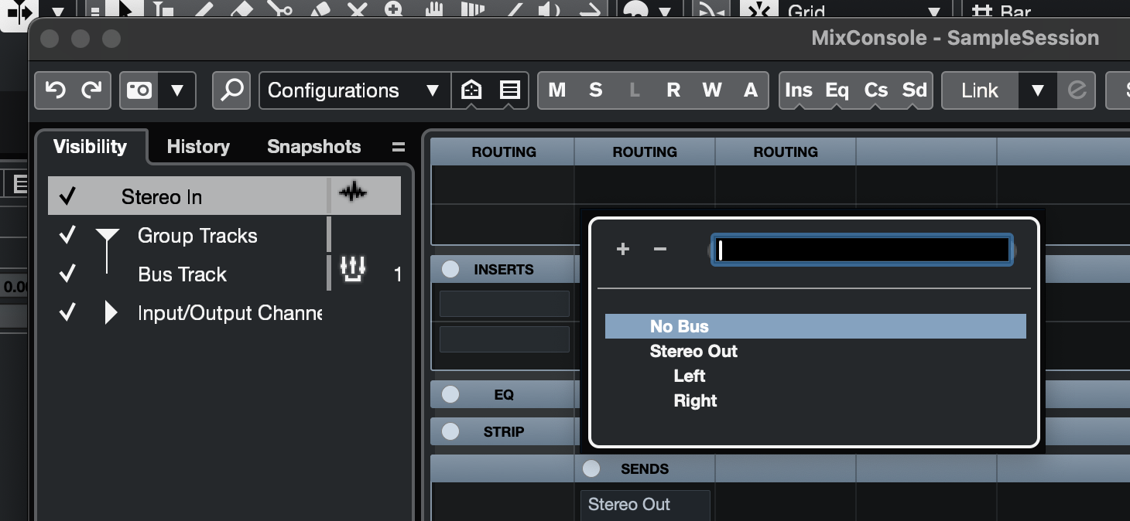This screenshot has width=1130, height=521.
Task: Toggle the EQ section bypass circle
Action: click(450, 394)
